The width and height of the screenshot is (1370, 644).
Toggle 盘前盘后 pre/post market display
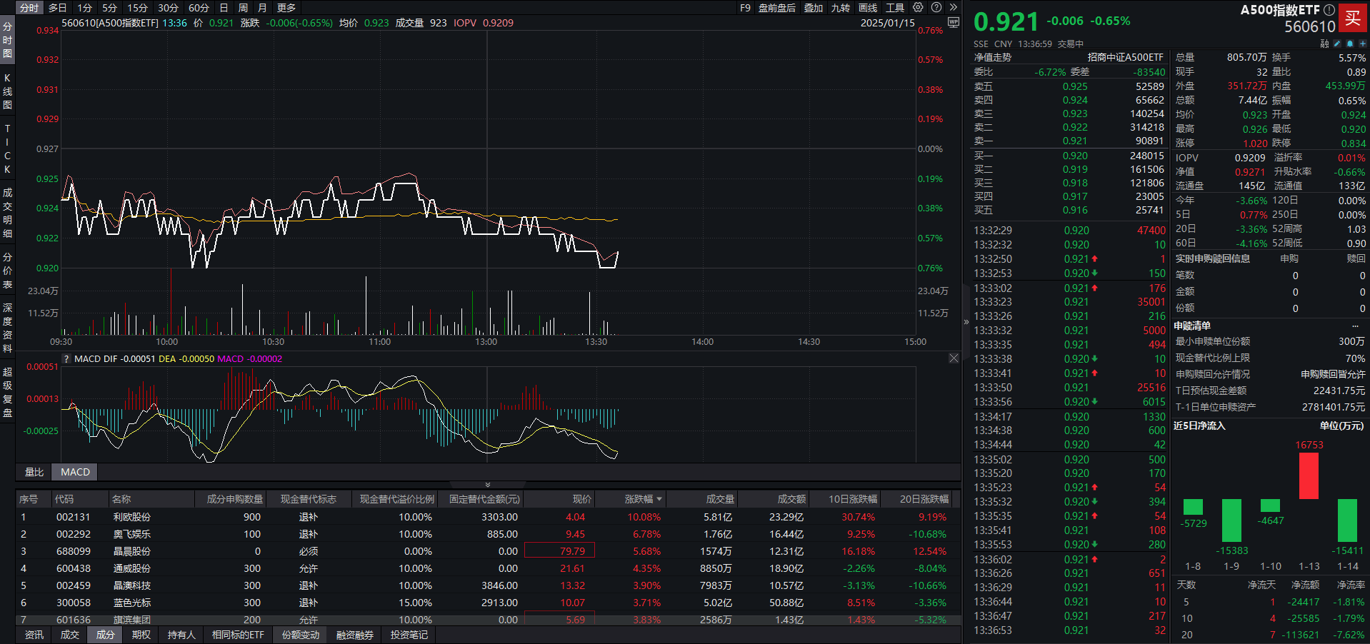coord(777,8)
